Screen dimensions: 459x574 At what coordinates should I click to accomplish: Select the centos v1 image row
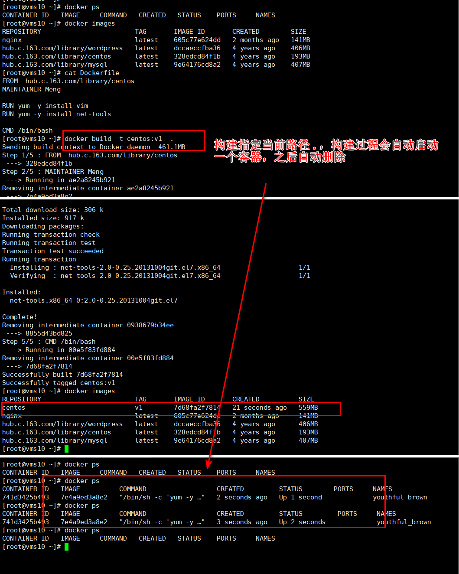point(171,408)
